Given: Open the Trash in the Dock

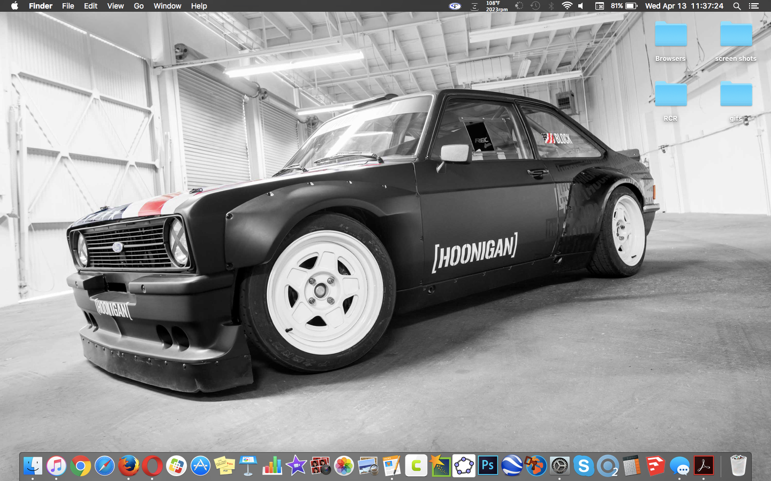Looking at the screenshot, I should [x=738, y=466].
